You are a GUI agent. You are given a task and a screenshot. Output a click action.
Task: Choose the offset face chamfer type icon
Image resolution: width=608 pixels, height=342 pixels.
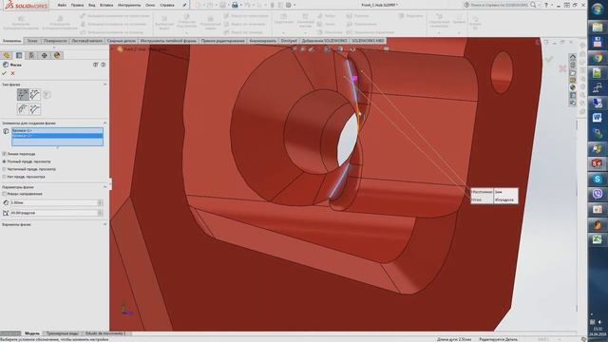(x=23, y=109)
